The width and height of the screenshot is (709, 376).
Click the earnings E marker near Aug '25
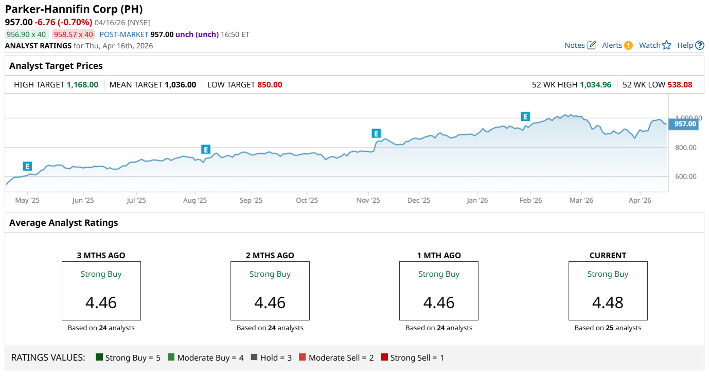(206, 150)
